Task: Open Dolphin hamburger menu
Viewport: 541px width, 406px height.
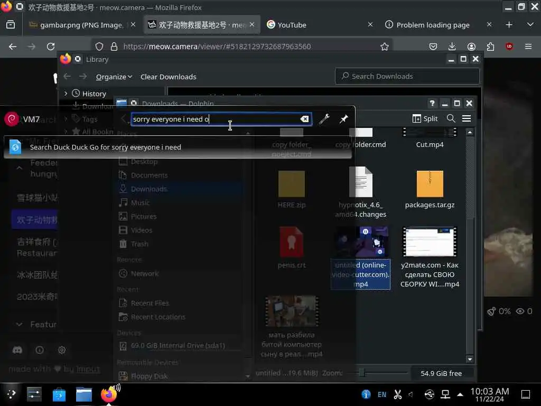Action: coord(467,119)
